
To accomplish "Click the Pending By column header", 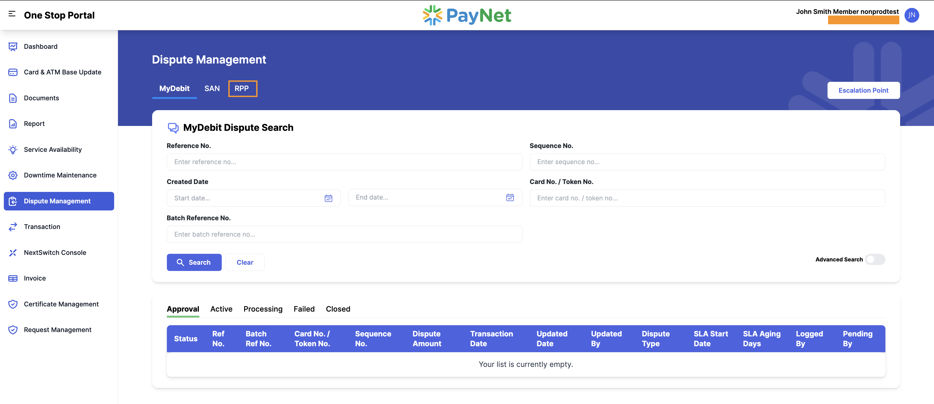I will click(x=858, y=339).
